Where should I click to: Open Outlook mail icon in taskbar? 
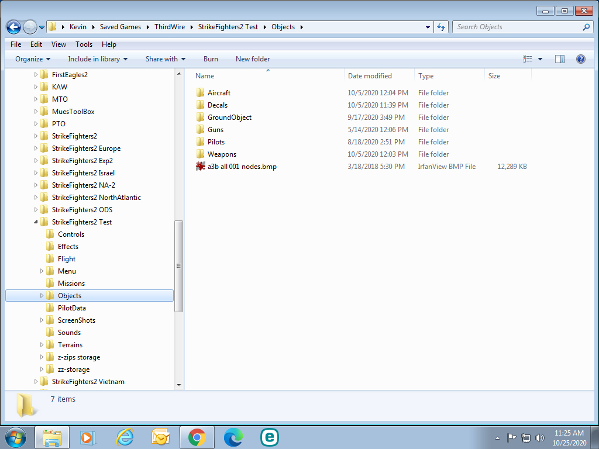tap(161, 437)
